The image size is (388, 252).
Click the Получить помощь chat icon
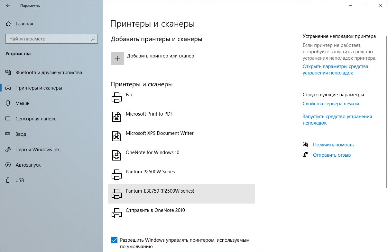pyautogui.click(x=305, y=145)
